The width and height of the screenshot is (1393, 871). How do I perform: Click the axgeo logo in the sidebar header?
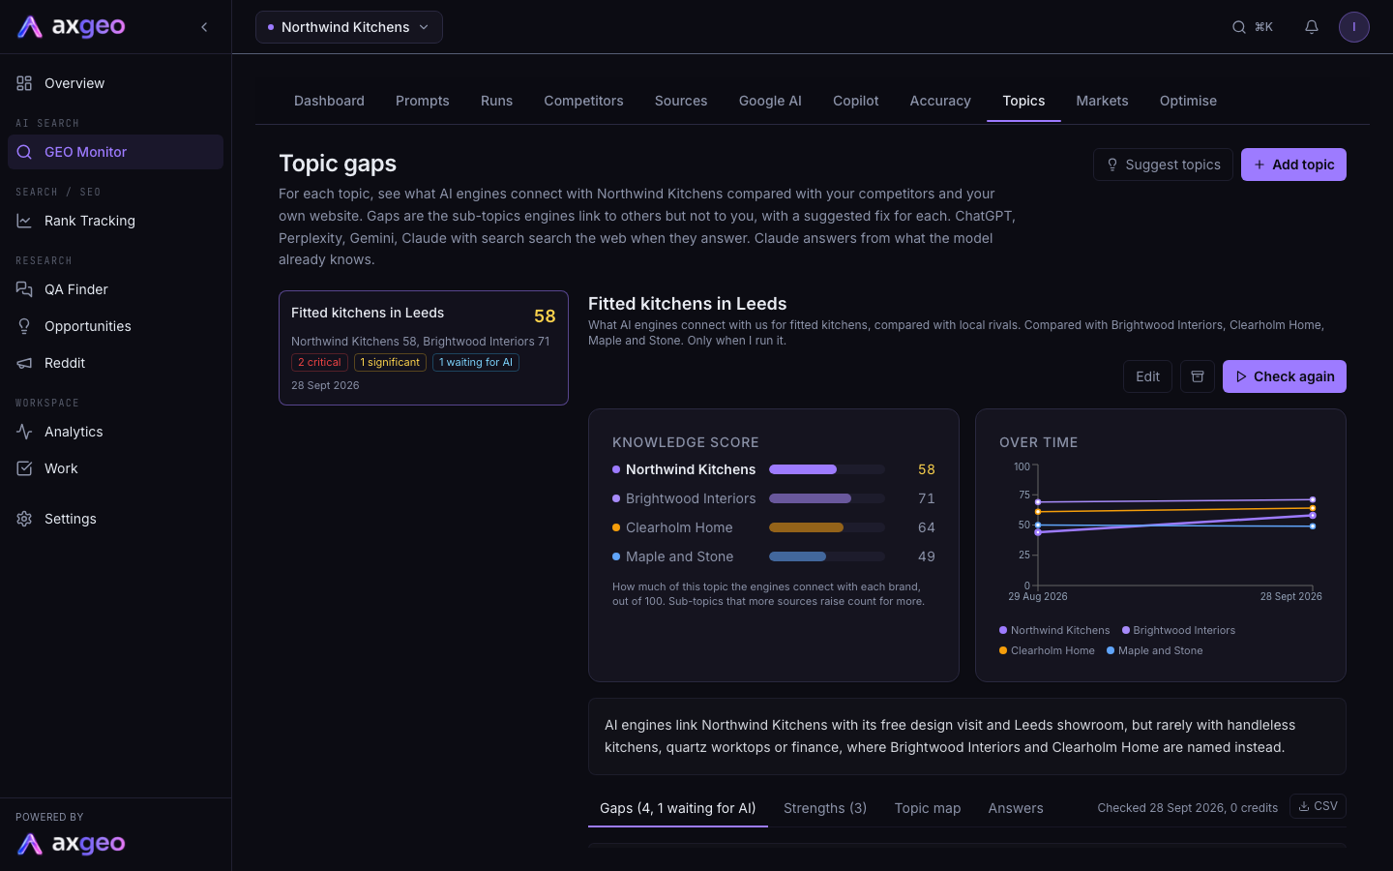point(72,27)
